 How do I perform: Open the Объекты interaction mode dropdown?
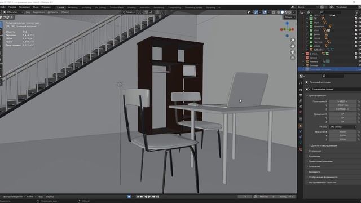point(12,12)
